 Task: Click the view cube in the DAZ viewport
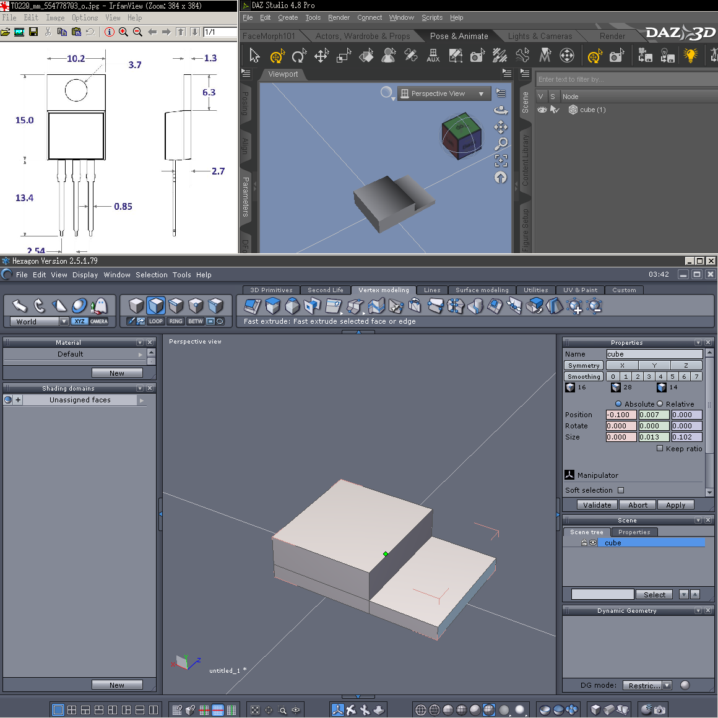coord(462,136)
